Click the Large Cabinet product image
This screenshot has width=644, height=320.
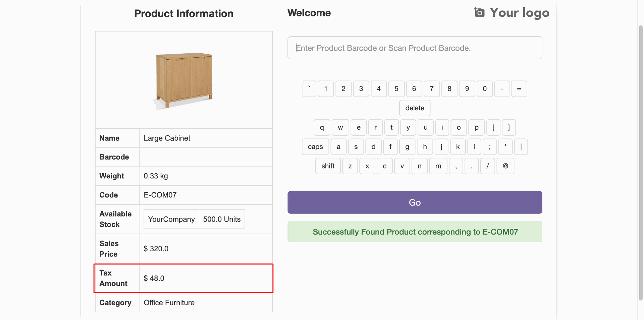pos(184,80)
